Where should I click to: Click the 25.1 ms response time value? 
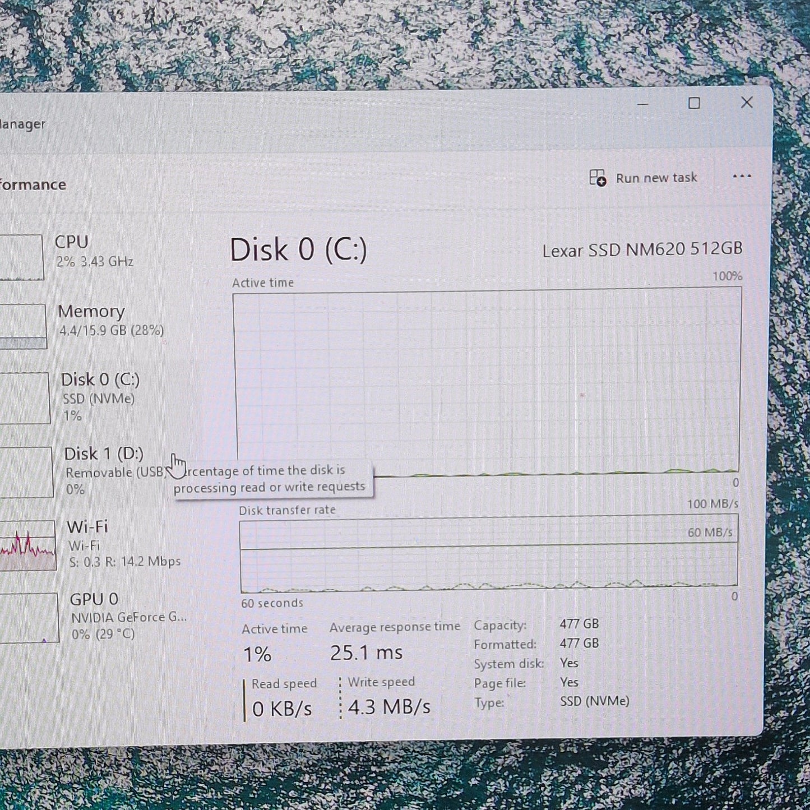tap(366, 652)
